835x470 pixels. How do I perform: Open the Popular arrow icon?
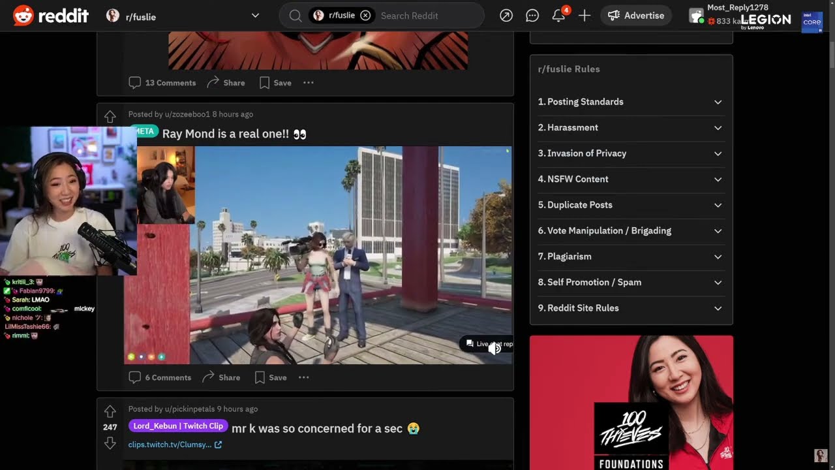506,16
